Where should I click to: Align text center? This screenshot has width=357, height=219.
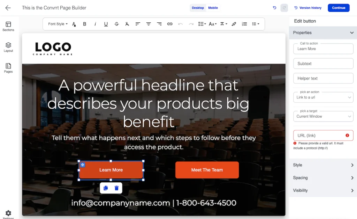[149, 24]
